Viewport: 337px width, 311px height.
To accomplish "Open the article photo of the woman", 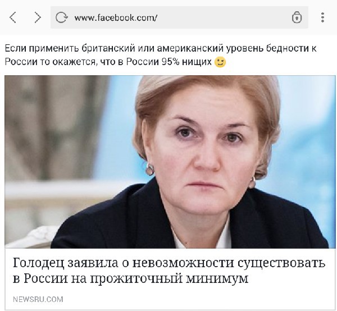I will [x=170, y=162].
